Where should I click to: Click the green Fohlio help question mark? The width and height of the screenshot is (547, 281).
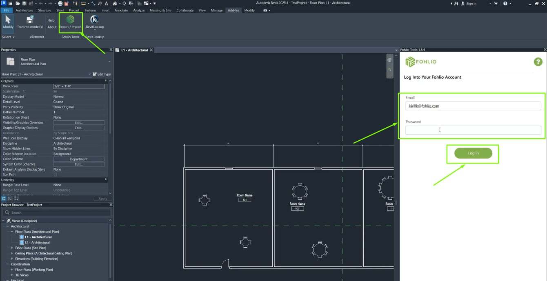[x=538, y=62]
